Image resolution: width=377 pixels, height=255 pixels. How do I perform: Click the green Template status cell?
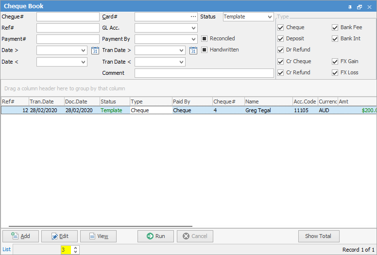pos(115,110)
